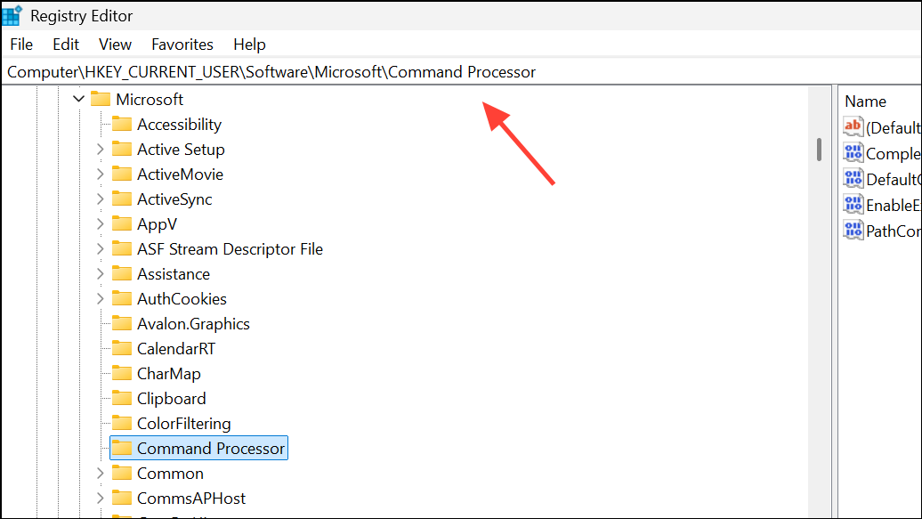Open the View menu
Screen dimensions: 922x519
[116, 45]
